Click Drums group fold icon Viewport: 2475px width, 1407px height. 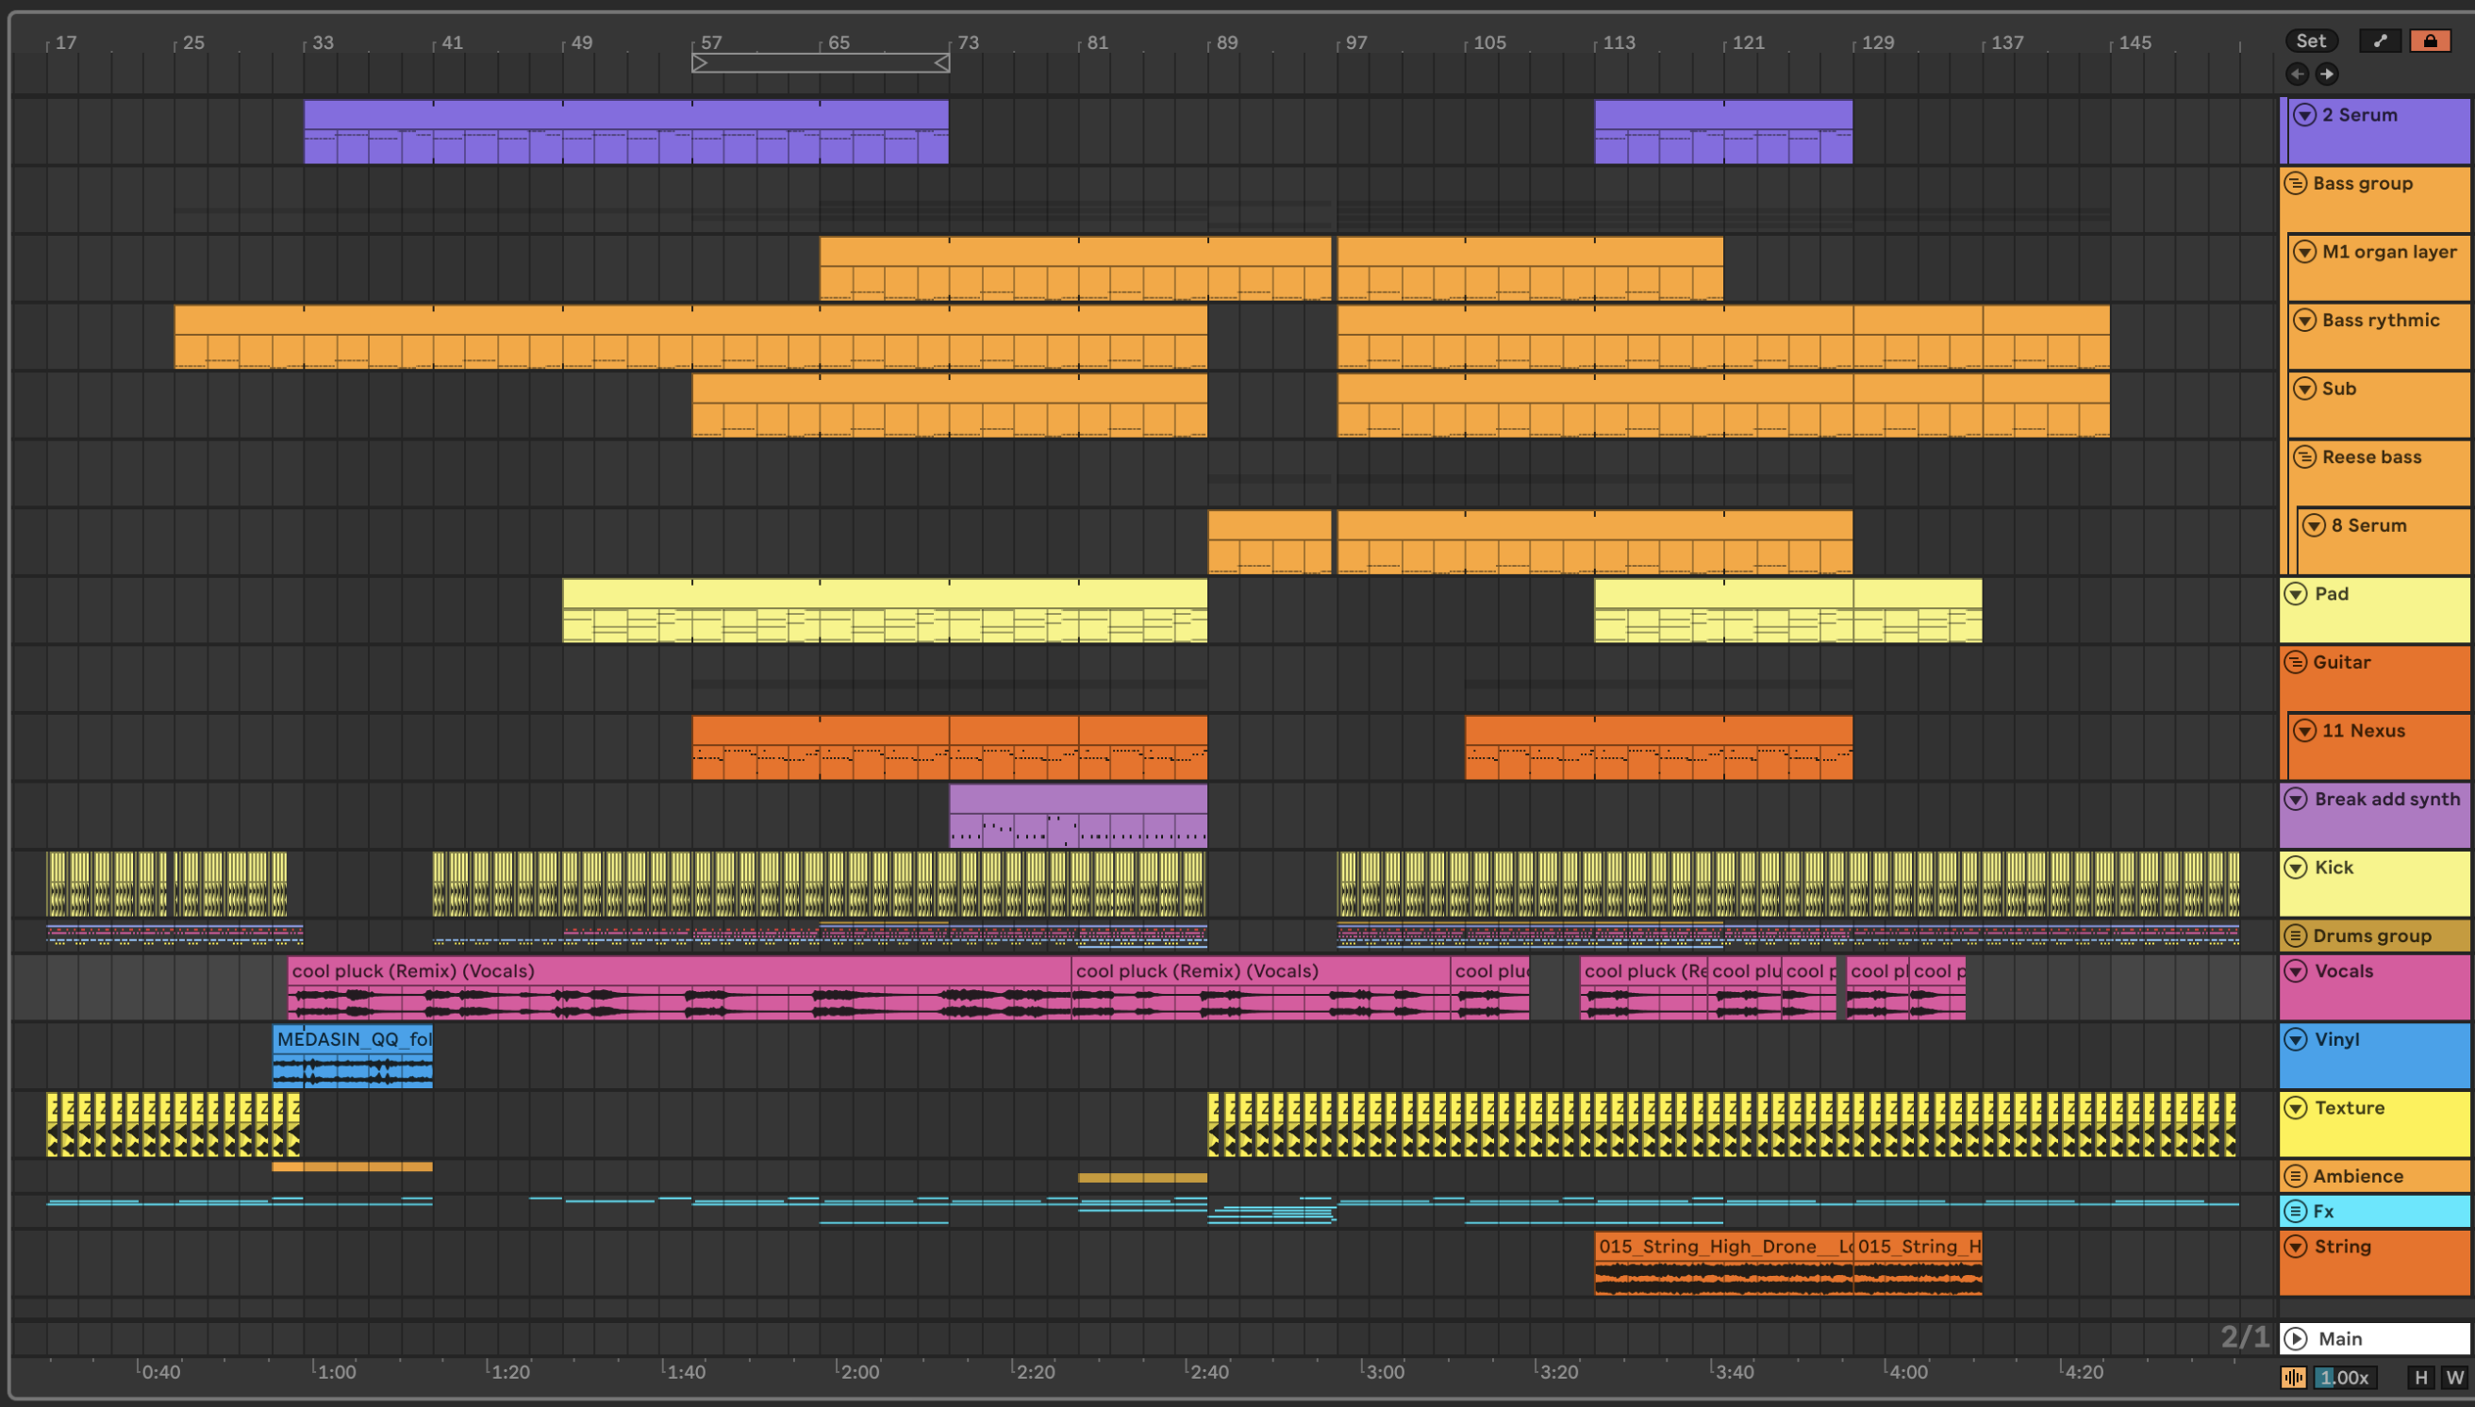pos(2295,935)
